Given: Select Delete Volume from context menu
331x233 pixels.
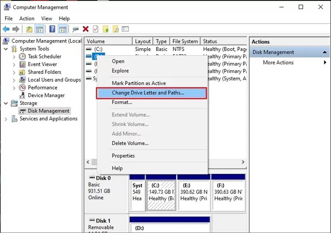Looking at the screenshot, I should (130, 143).
